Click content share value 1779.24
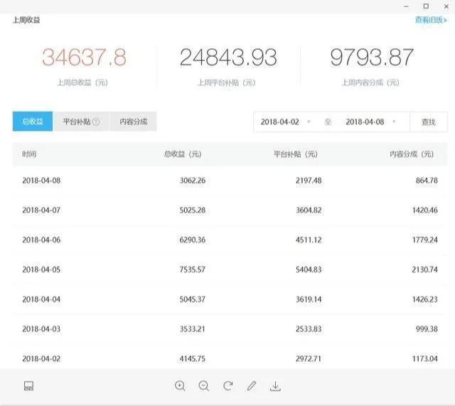455x406 pixels. pos(425,240)
